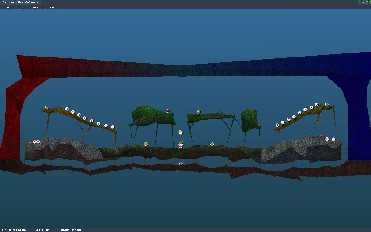Select yellow marker above center-right green platform
Viewport: 371px width, 232px height.
(x=198, y=112)
